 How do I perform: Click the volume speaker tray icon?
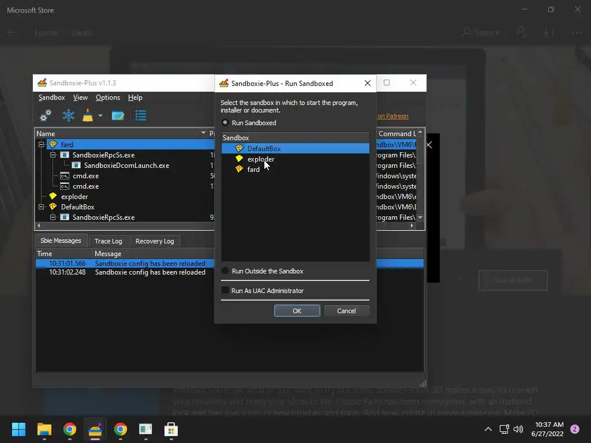[x=518, y=429]
